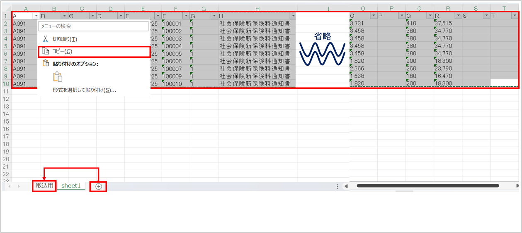The width and height of the screenshot is (522, 233).
Task: Click the horizontal scrollbar thumb
Action: coord(427,186)
